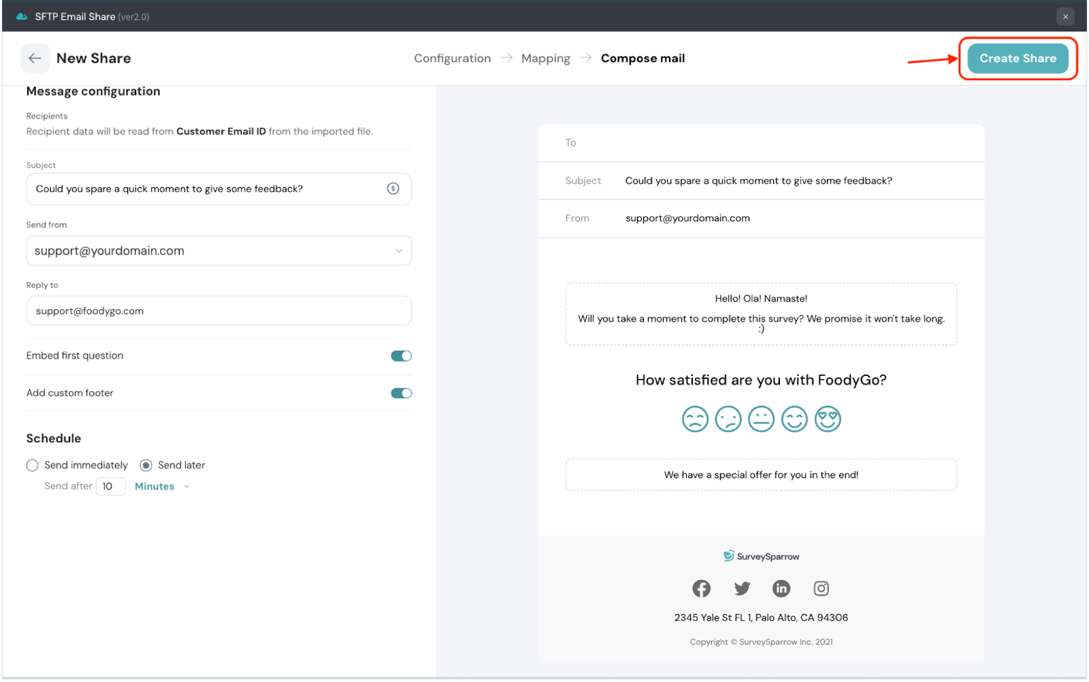The image size is (1089, 682).
Task: Click the Create Share button
Action: (x=1018, y=58)
